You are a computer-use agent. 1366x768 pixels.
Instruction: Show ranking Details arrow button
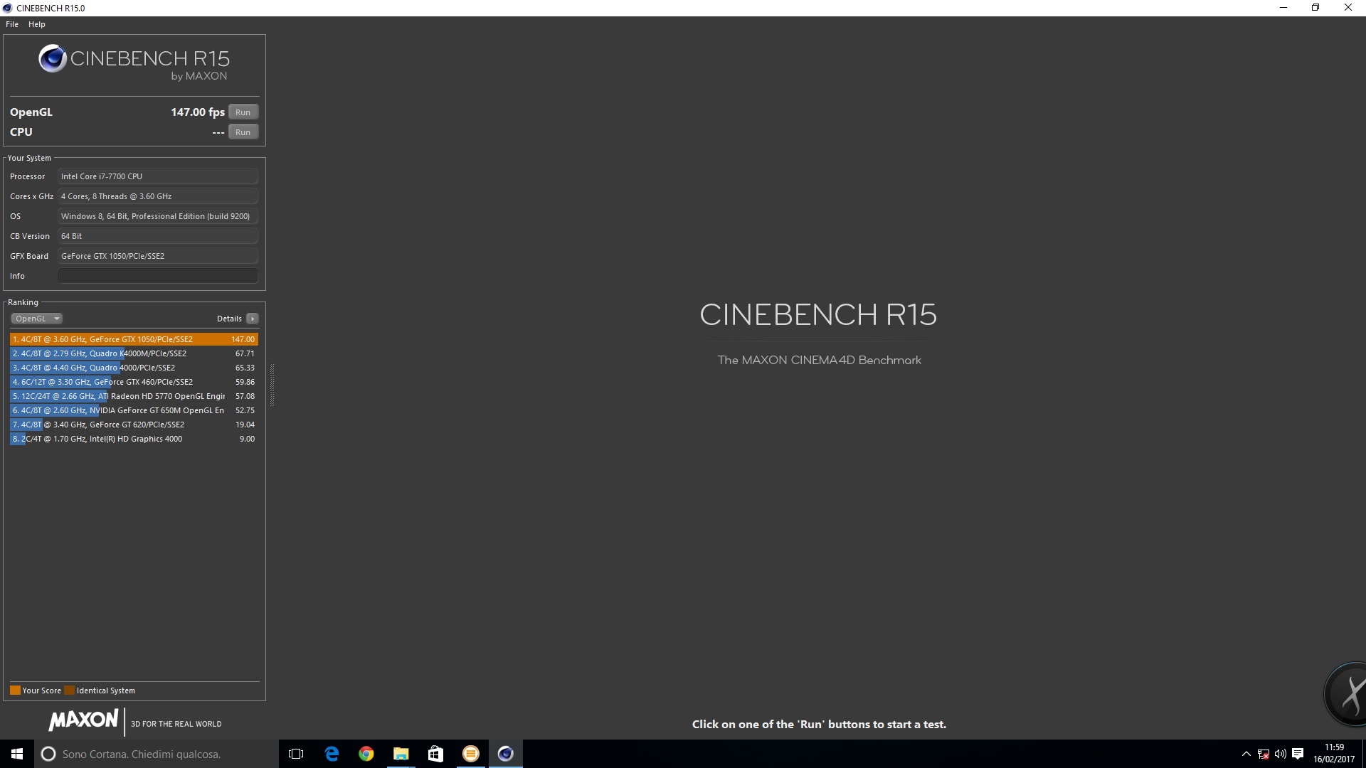[x=253, y=319]
